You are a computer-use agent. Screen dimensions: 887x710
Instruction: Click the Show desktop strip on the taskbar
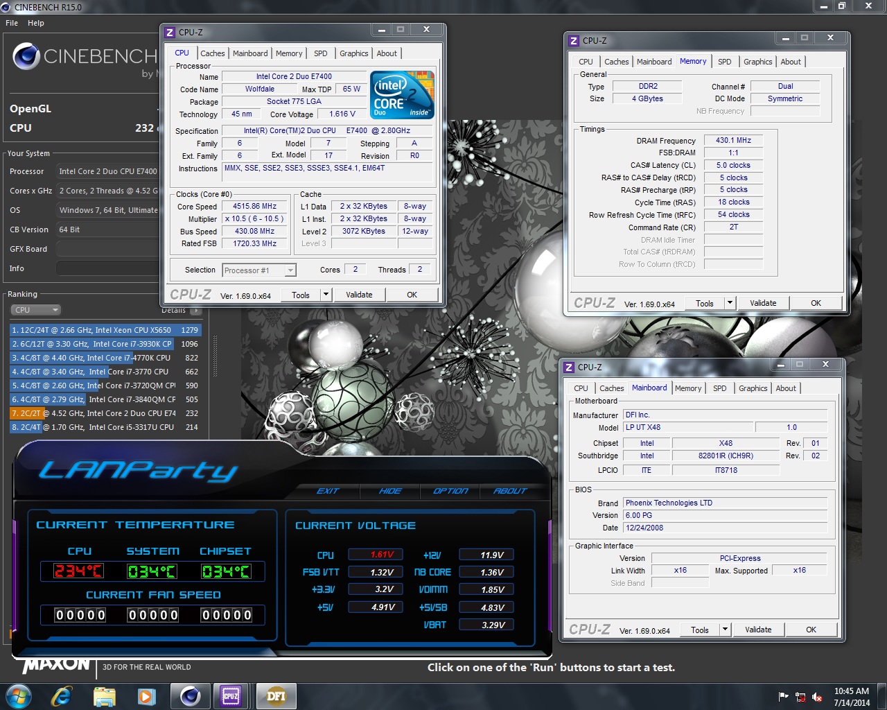coord(882,697)
